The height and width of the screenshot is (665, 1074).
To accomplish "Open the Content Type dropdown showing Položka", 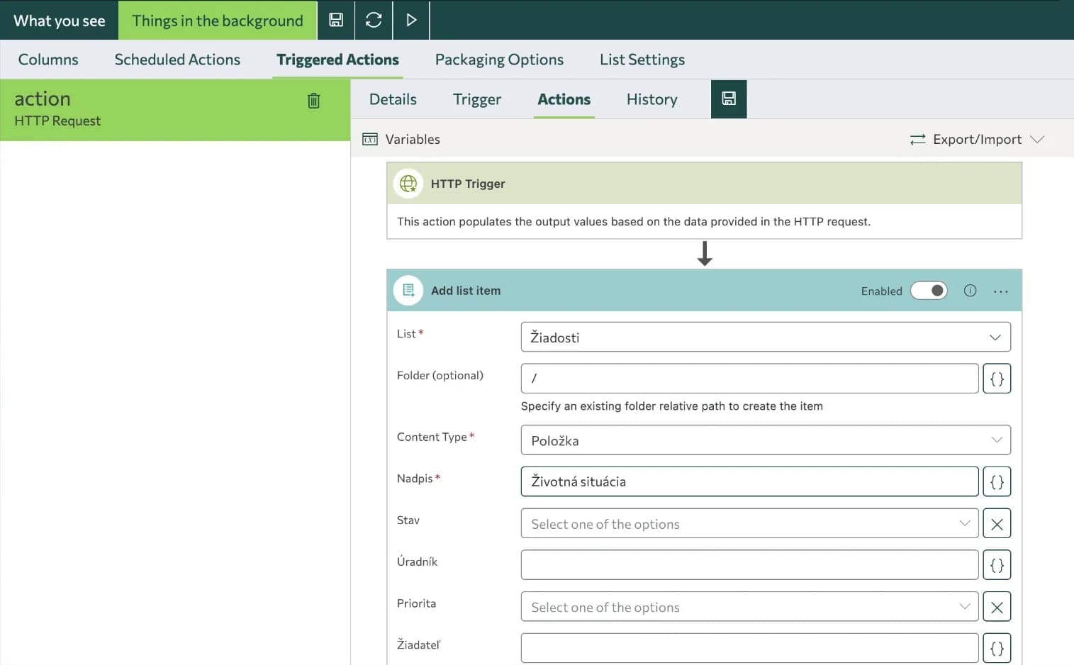I will click(766, 440).
